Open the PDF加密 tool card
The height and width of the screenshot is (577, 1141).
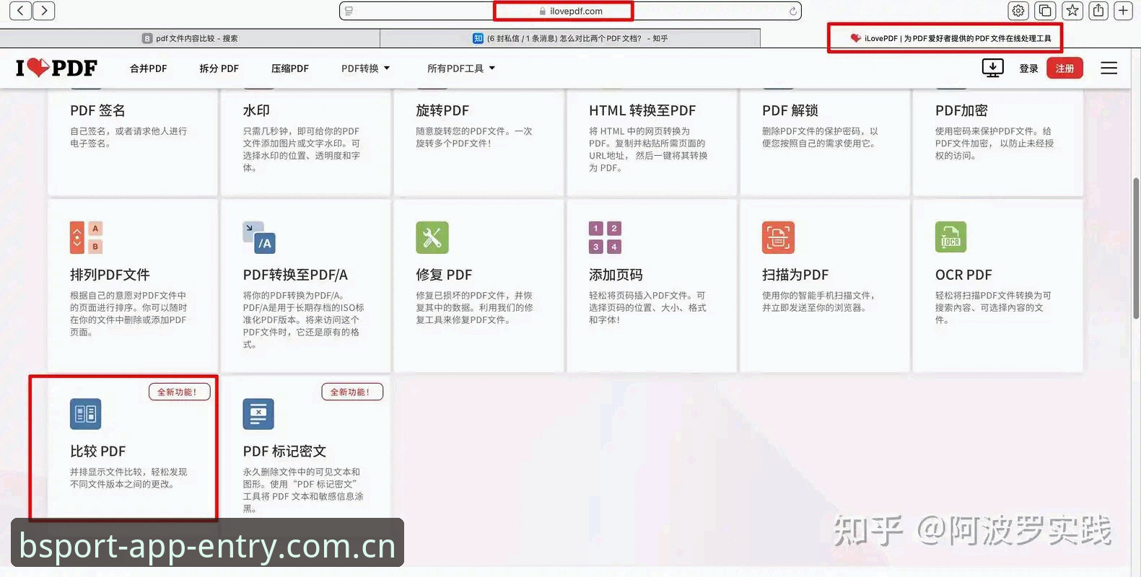coord(997,141)
